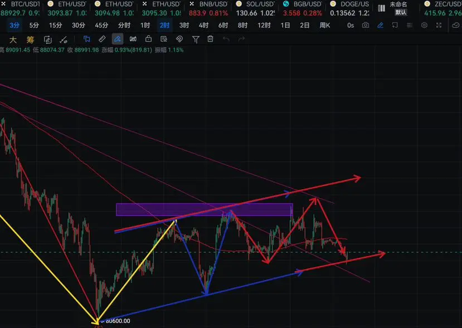Open the annotation edit icon
Viewport: 462px width, 328px height.
point(164,39)
